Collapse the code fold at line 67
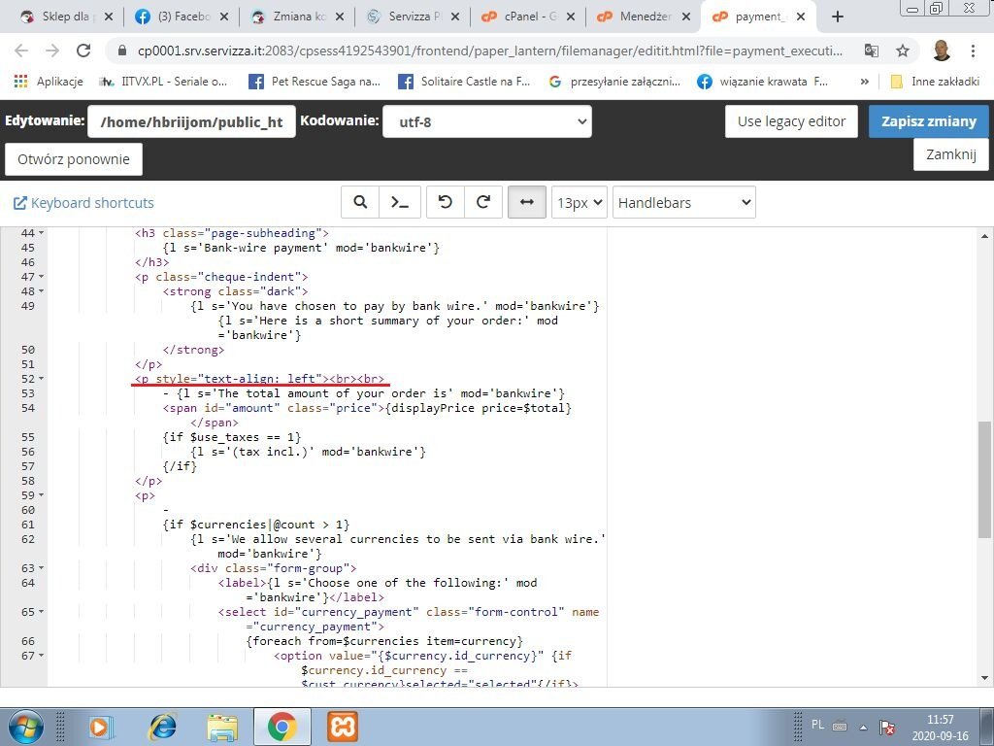Viewport: 994px width, 746px height. 41,656
